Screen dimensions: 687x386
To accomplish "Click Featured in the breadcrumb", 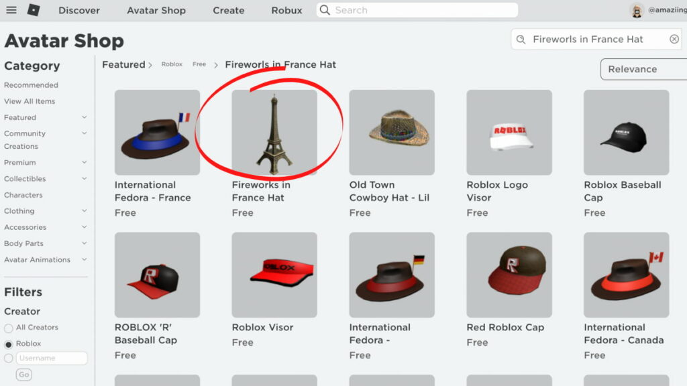I will (123, 65).
